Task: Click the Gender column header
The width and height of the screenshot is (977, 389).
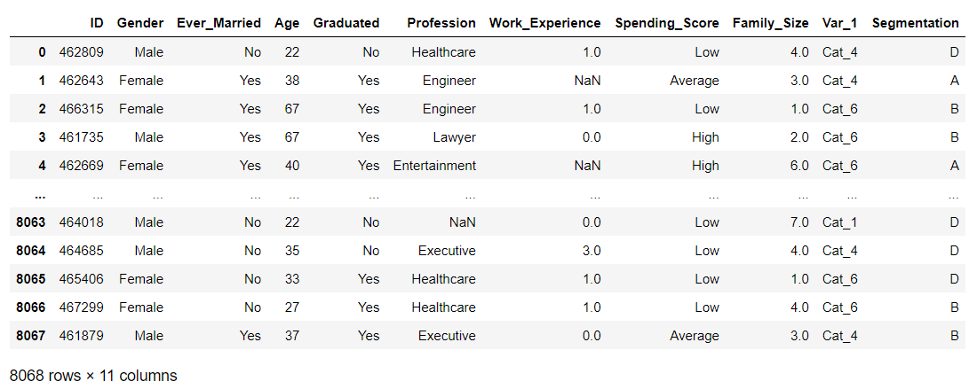Action: pyautogui.click(x=140, y=23)
